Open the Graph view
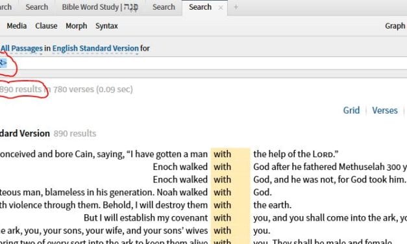This screenshot has width=407, height=244. click(x=395, y=26)
